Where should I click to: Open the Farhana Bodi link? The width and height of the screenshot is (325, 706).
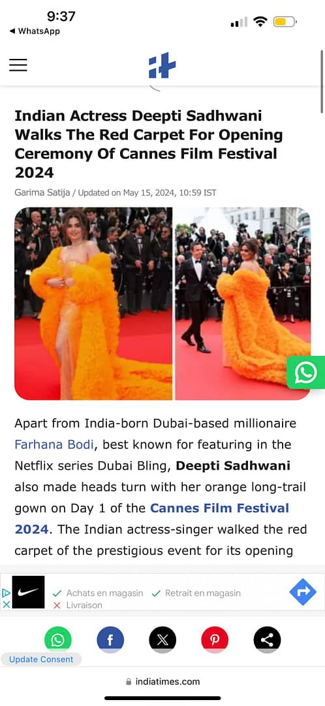(54, 444)
